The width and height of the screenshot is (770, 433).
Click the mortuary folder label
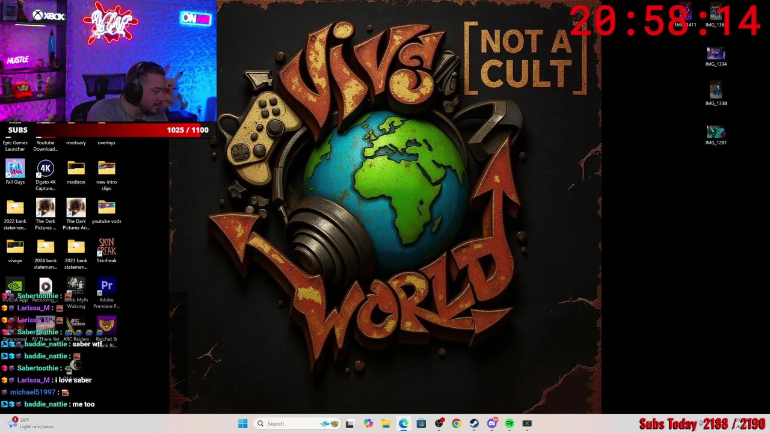point(76,143)
